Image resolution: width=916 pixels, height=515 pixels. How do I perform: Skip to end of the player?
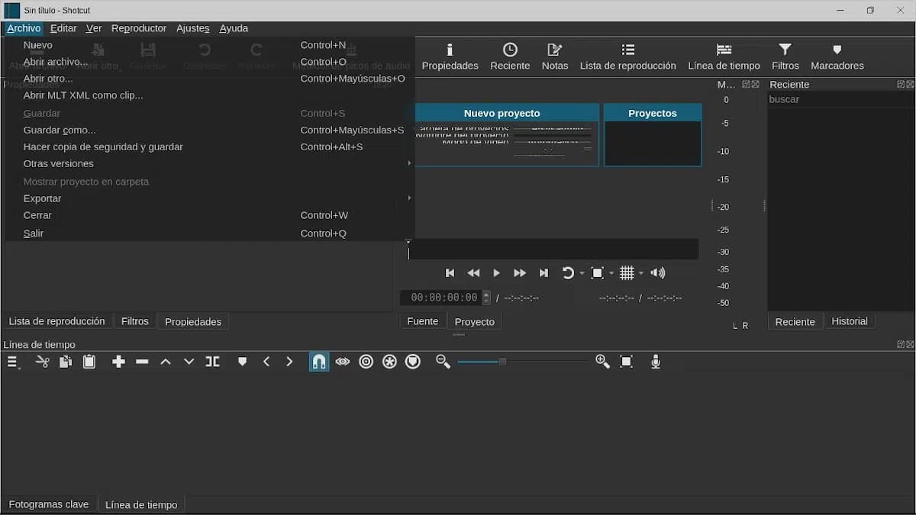[543, 273]
